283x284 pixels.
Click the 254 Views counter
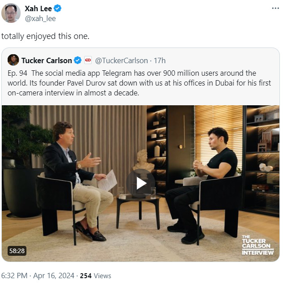[x=95, y=275]
